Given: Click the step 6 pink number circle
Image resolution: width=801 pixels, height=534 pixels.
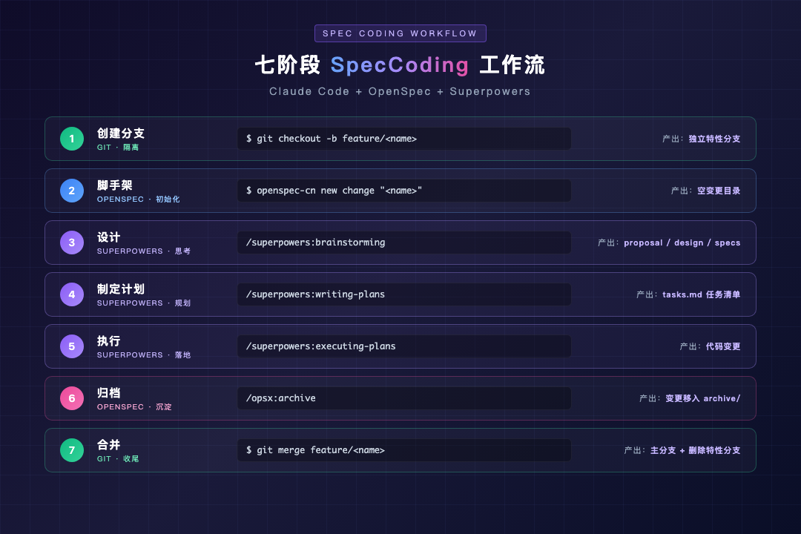Looking at the screenshot, I should tap(72, 398).
